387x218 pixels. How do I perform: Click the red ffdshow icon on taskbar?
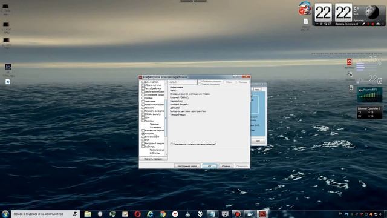click(262, 214)
